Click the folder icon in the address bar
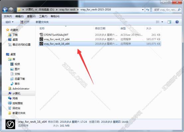 click(19, 10)
